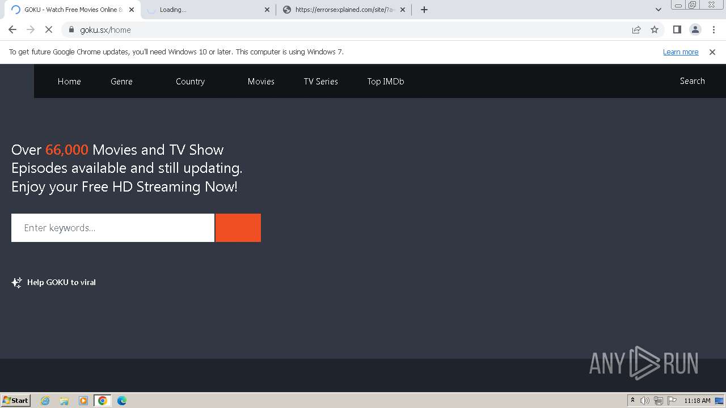View the site security lock icon
The image size is (726, 408).
click(x=71, y=30)
